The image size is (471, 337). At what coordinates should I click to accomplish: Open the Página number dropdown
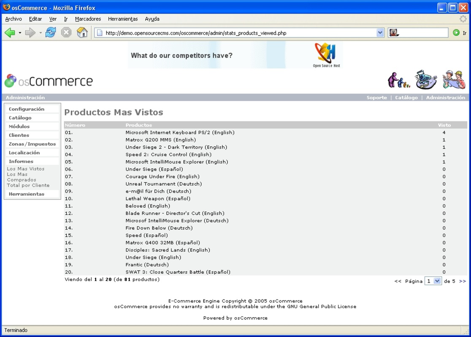(433, 281)
